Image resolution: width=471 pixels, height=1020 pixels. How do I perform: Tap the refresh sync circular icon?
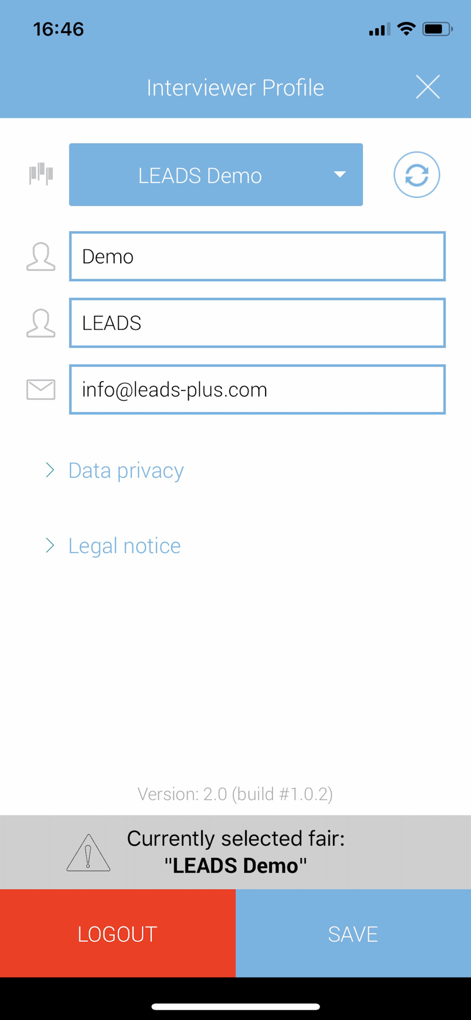coord(416,175)
